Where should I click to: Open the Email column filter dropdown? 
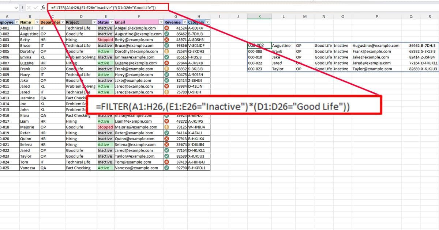pos(161,22)
